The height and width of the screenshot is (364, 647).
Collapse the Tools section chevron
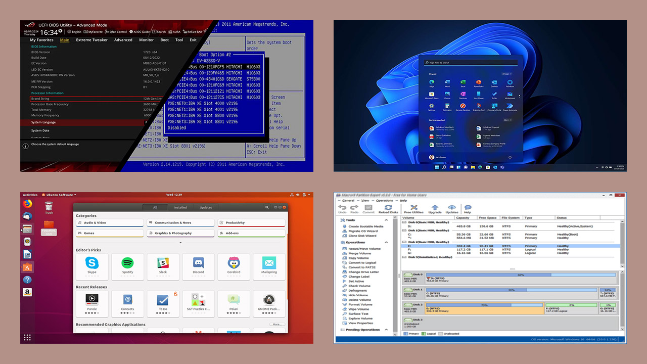pyautogui.click(x=387, y=220)
